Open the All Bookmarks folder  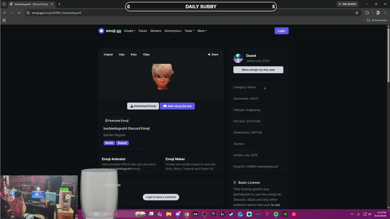point(377,20)
